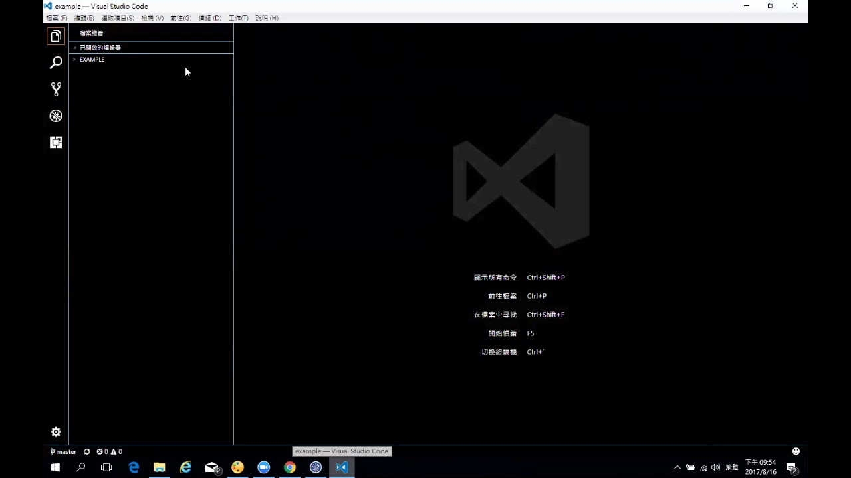The height and width of the screenshot is (478, 851).
Task: Open the Windows Start menu
Action: [x=55, y=467]
